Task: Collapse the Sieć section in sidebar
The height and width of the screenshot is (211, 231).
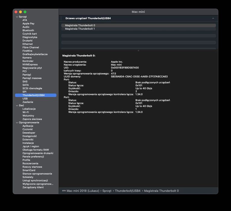Action: point(17,105)
